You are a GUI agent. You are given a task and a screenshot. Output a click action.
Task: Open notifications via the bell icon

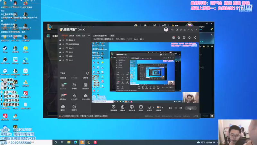pyautogui.click(x=189, y=37)
